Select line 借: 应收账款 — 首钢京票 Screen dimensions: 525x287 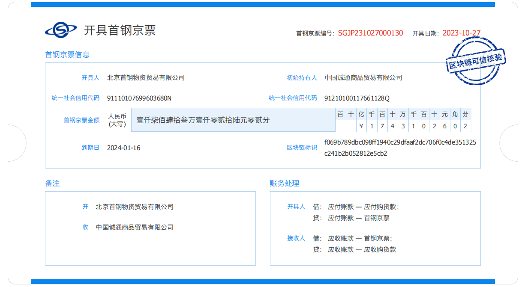pyautogui.click(x=352, y=238)
